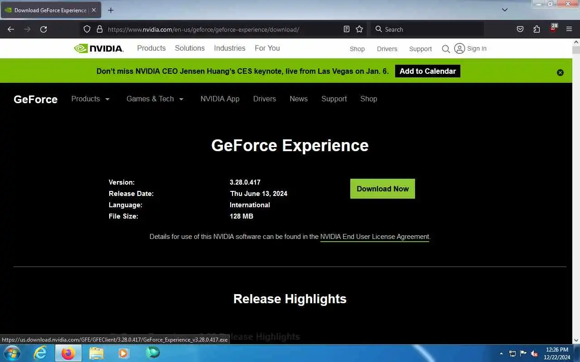The image size is (580, 362).
Task: Focus the browser Search box
Action: (x=427, y=29)
